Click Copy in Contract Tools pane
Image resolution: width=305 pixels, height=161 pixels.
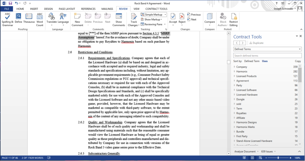point(298,61)
